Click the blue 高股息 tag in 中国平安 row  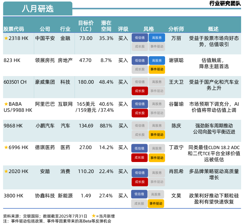[157, 38]
